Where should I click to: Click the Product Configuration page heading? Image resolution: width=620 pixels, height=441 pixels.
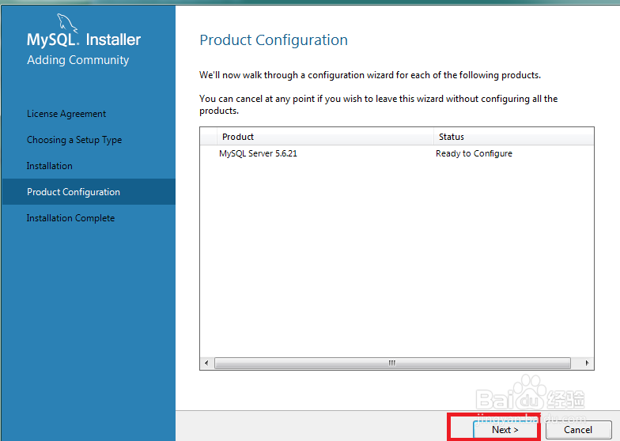(x=274, y=40)
